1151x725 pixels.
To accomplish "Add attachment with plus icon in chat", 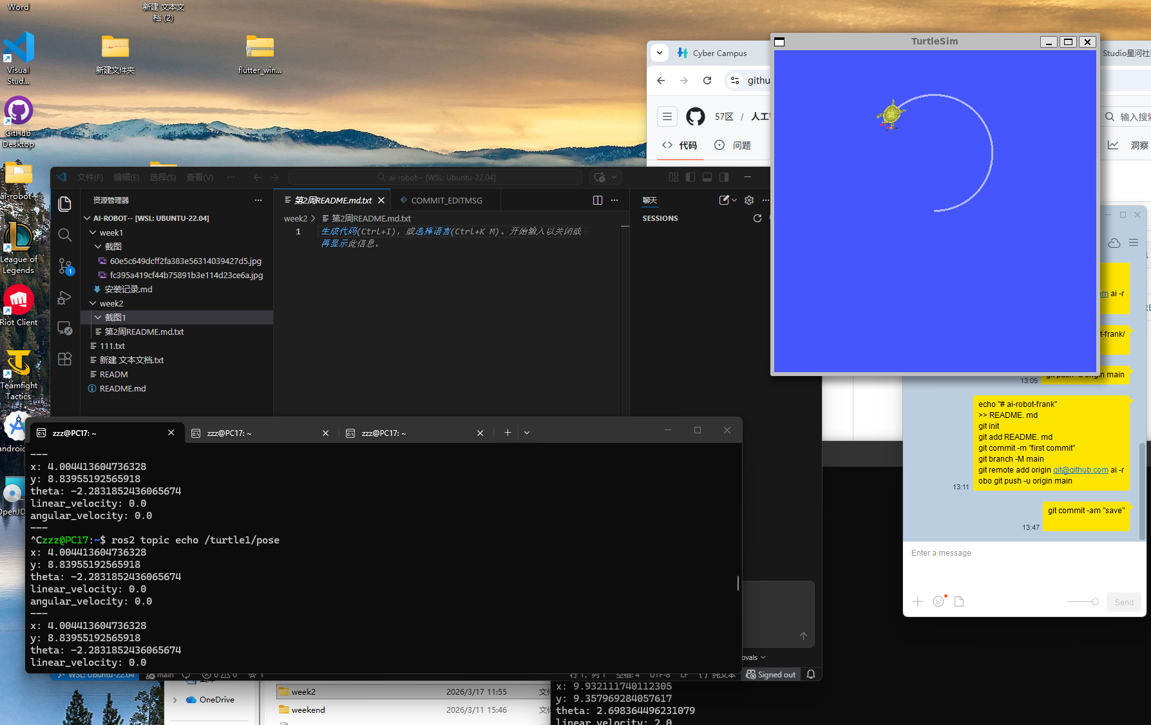I will [918, 601].
